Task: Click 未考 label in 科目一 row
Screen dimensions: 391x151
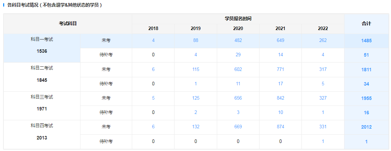Action: 106,41
